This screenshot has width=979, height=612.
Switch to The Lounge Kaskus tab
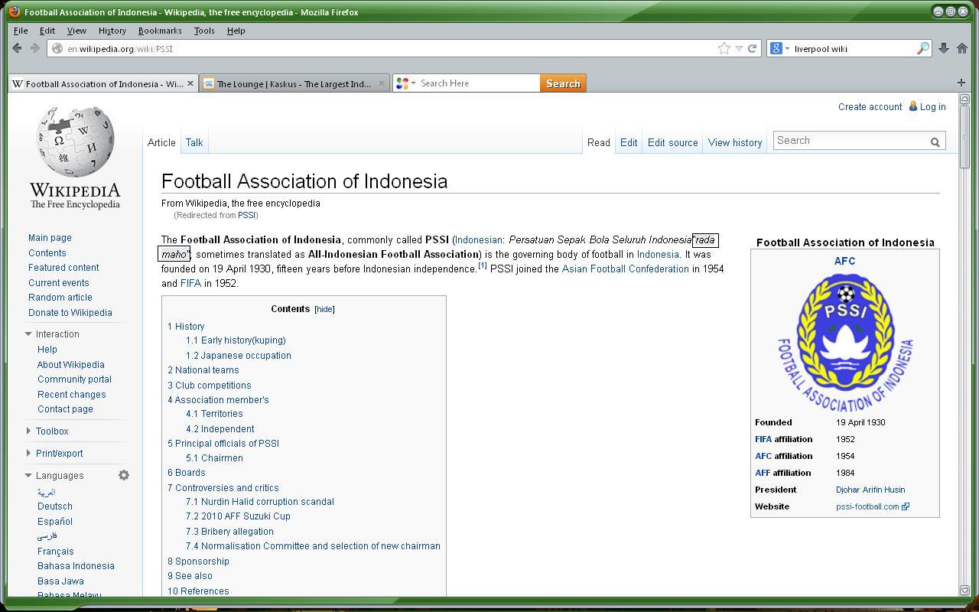[294, 83]
